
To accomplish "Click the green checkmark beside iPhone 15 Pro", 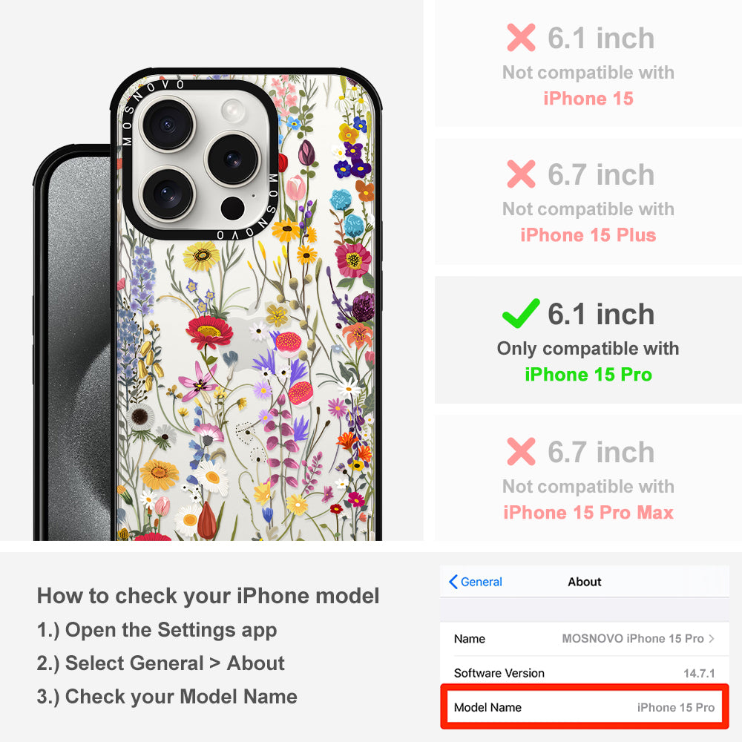I will point(521,314).
